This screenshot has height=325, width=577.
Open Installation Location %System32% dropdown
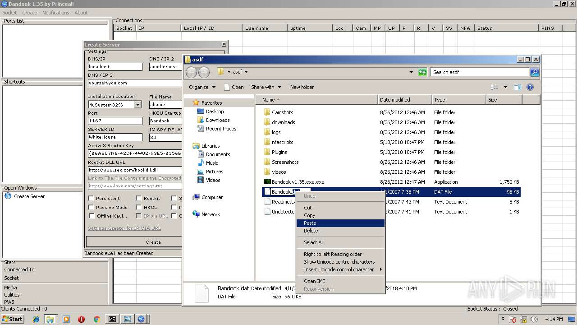[x=137, y=105]
